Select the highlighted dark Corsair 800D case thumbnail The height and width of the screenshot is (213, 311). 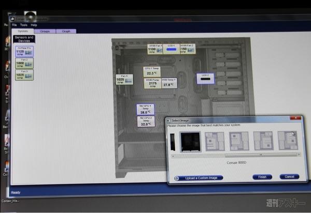(190, 142)
